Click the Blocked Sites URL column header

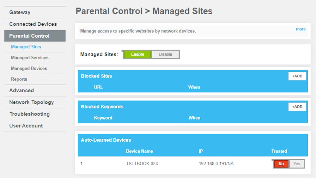99,87
